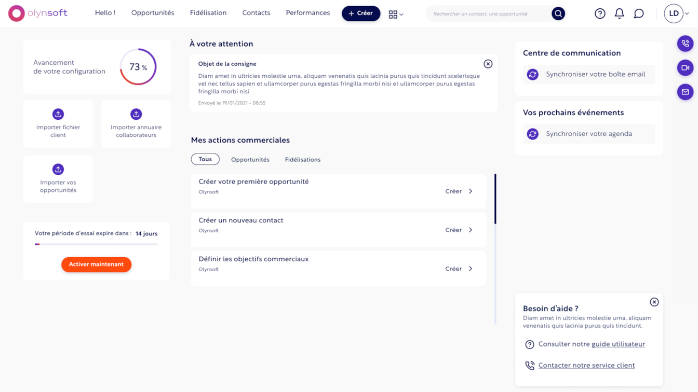Open the LD user profile menu
The height and width of the screenshot is (392, 698).
676,14
